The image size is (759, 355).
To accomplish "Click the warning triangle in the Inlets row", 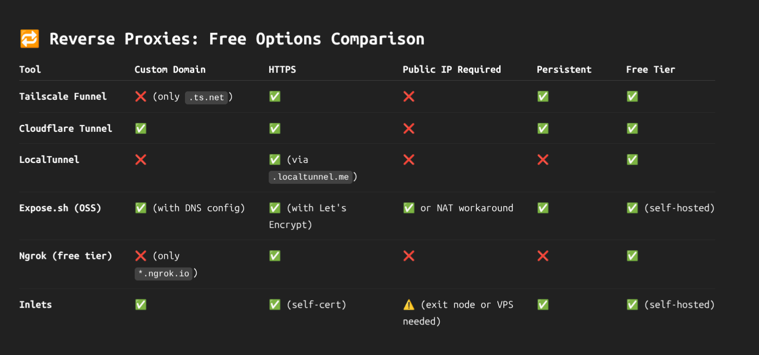I will (x=409, y=305).
